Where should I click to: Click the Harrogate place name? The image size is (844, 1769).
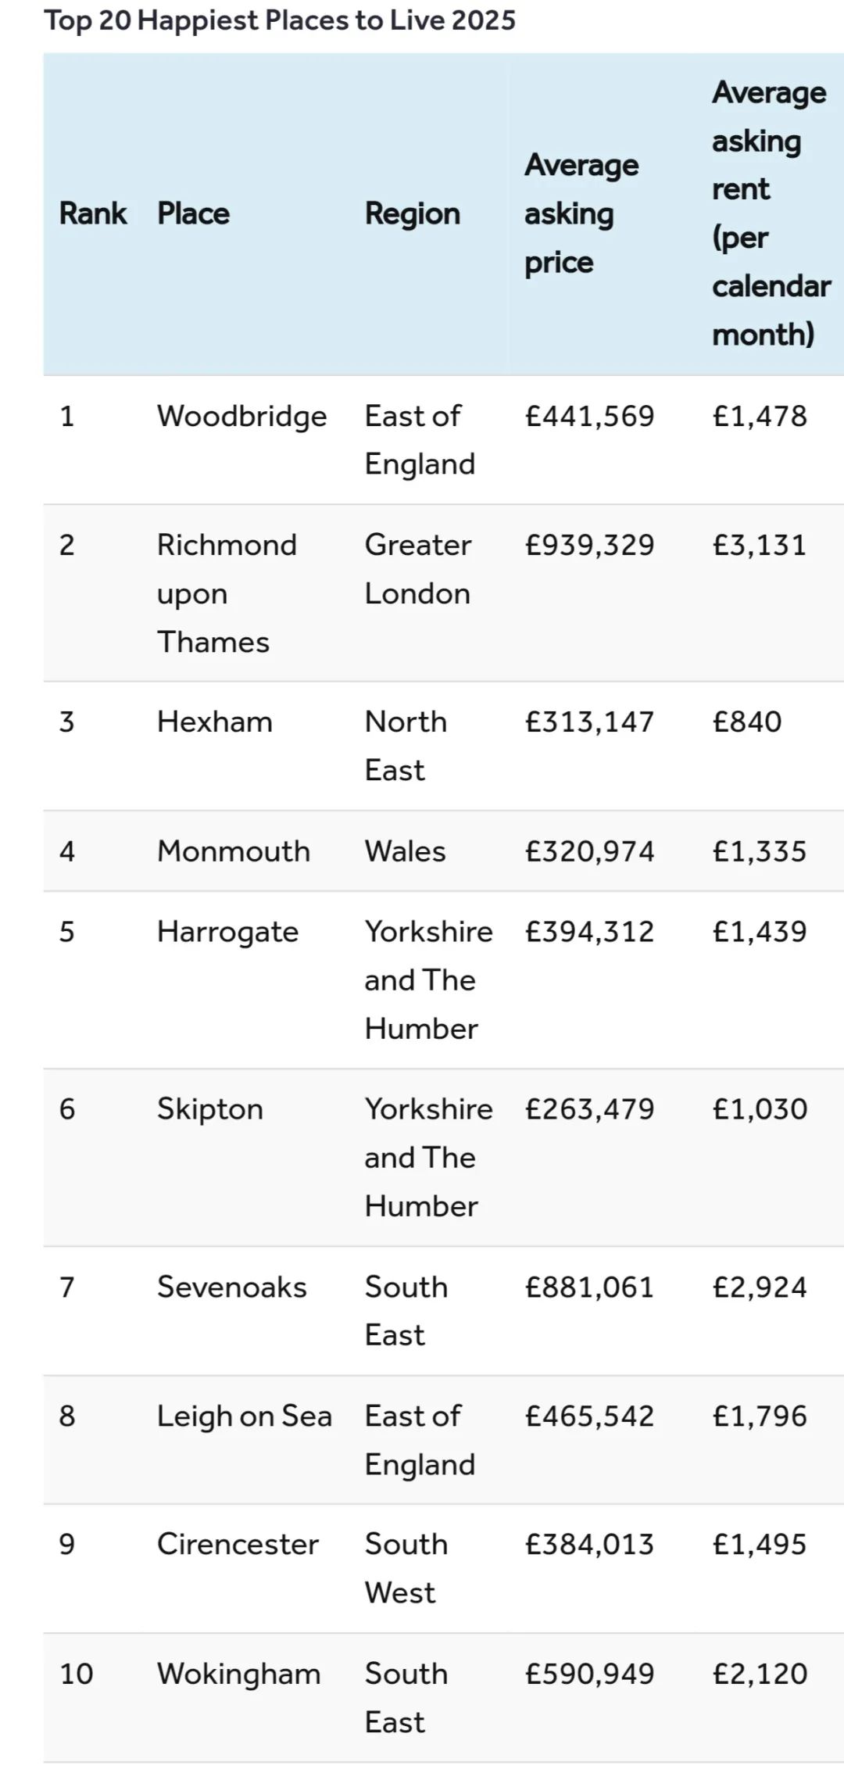pyautogui.click(x=227, y=933)
